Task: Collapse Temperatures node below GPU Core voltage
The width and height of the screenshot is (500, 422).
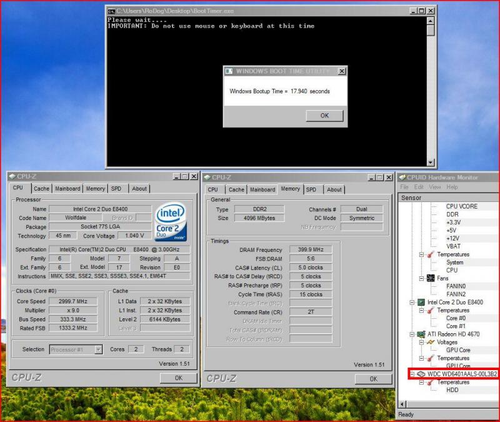Action: [421, 358]
